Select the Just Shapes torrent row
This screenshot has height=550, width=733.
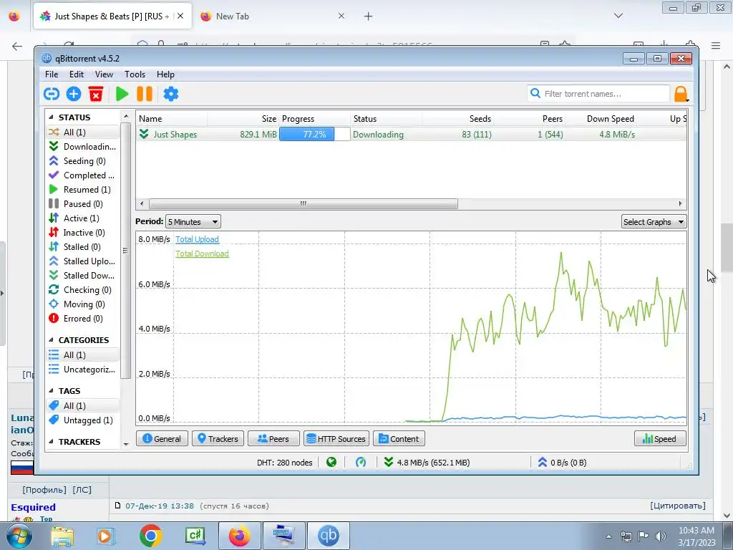412,134
